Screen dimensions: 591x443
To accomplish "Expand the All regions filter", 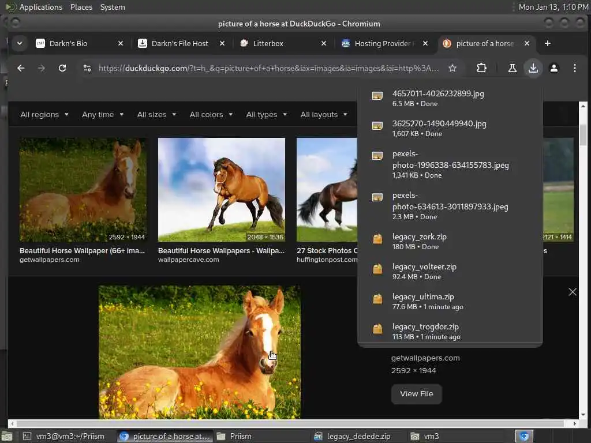I will pos(44,115).
